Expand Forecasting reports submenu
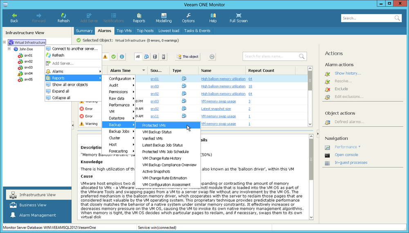The width and height of the screenshot is (409, 233). point(119,151)
